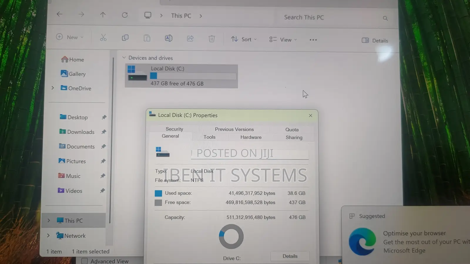This screenshot has height=264, width=470.
Task: Unpin Music using its pin icon
Action: 103,176
